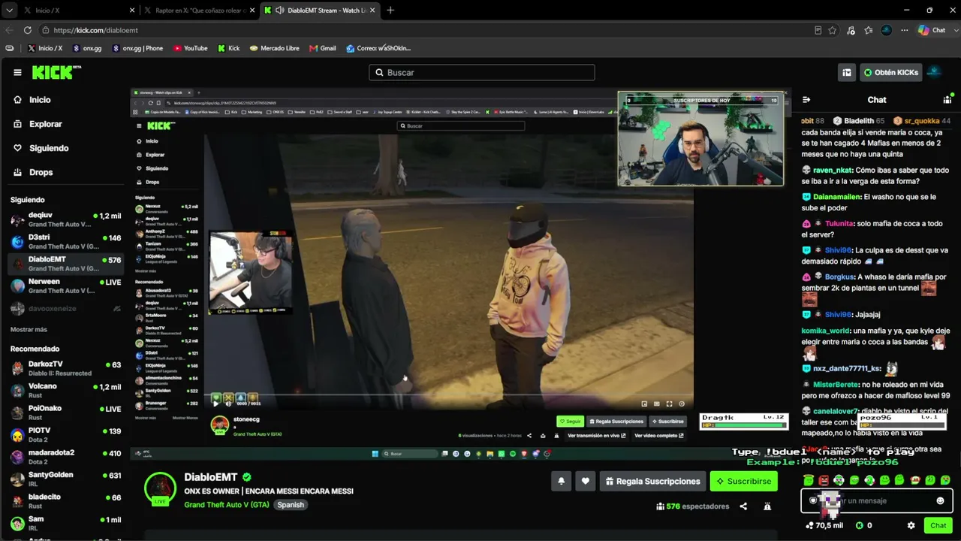This screenshot has width=961, height=541.
Task: Focus the chat message input field
Action: (877, 500)
